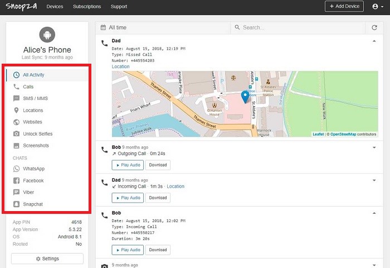The width and height of the screenshot is (390, 268).
Task: Open the Devices menu
Action: pos(55,7)
